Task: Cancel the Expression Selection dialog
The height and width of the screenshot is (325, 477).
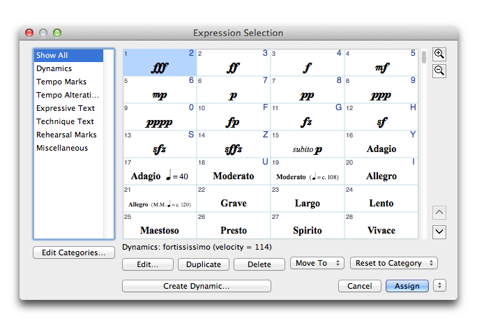Action: pyautogui.click(x=360, y=286)
